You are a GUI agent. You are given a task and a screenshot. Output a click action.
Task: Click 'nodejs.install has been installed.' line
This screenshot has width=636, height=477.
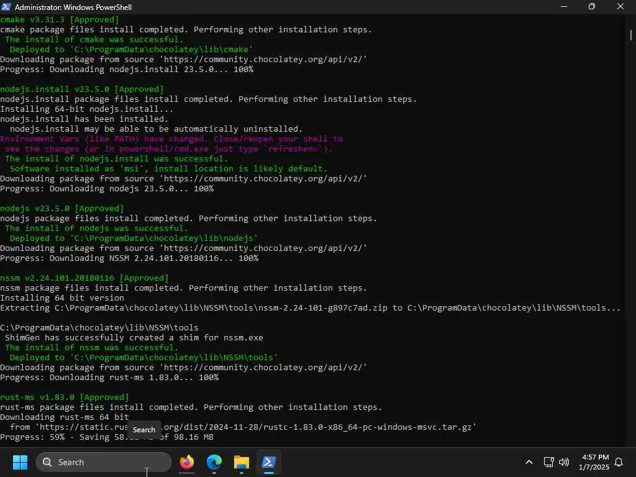point(84,119)
